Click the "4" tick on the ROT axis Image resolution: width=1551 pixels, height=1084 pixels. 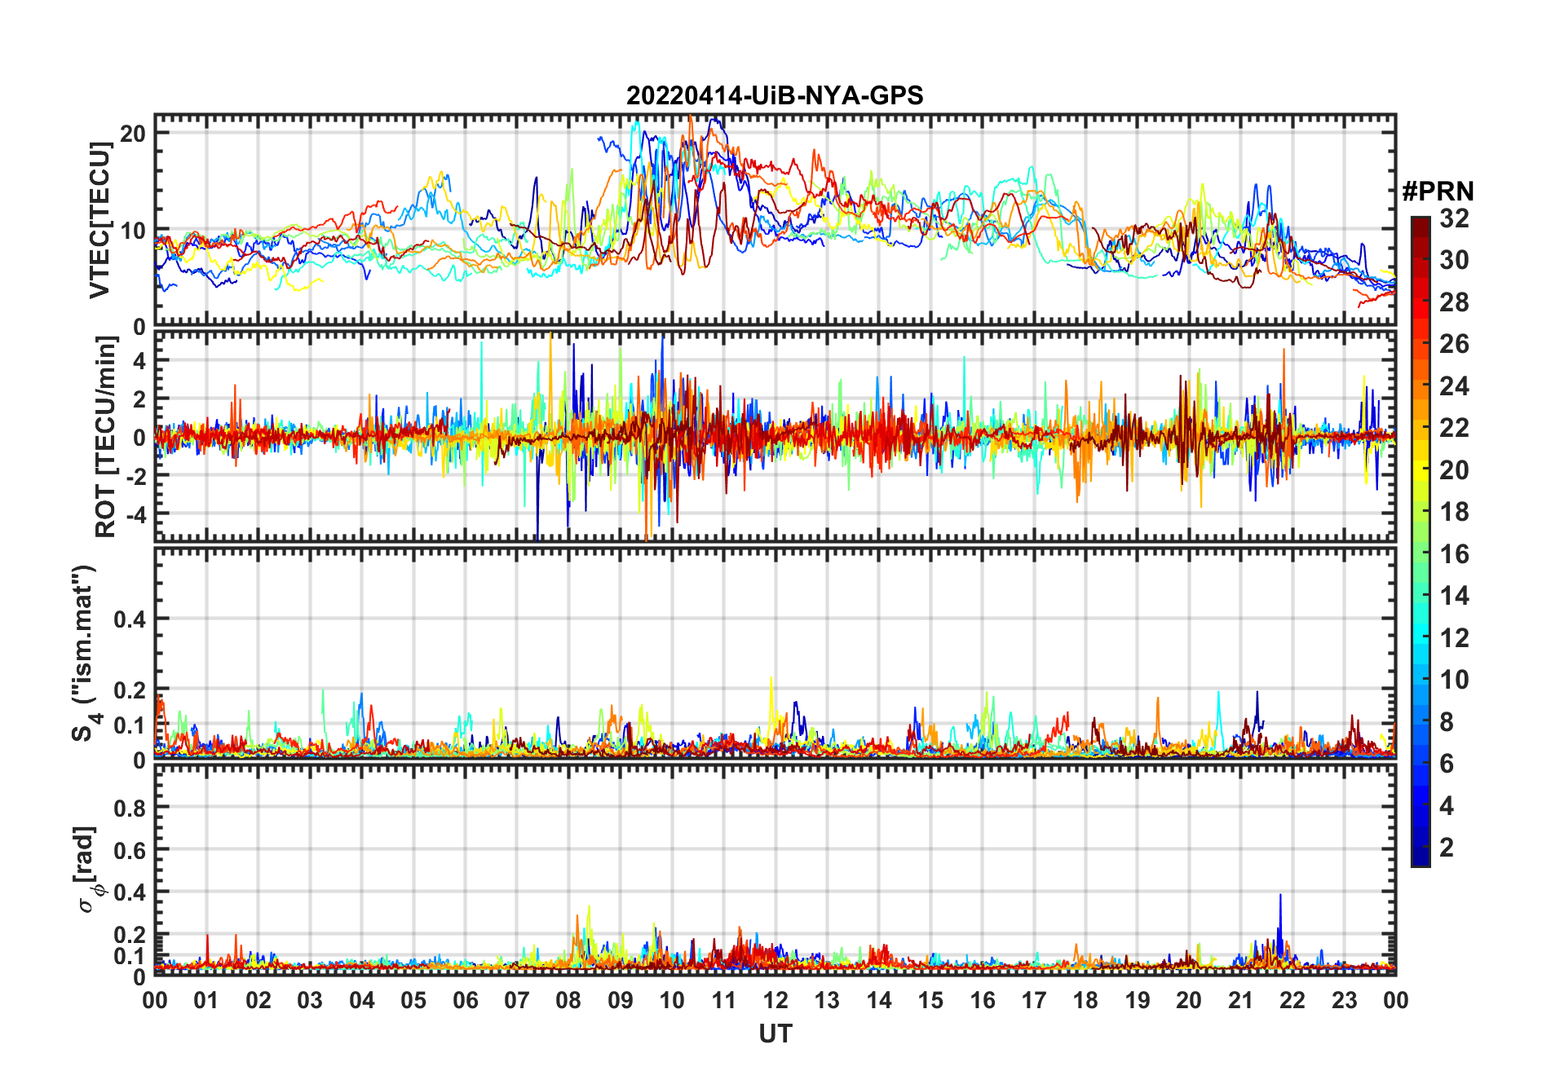[x=139, y=360]
